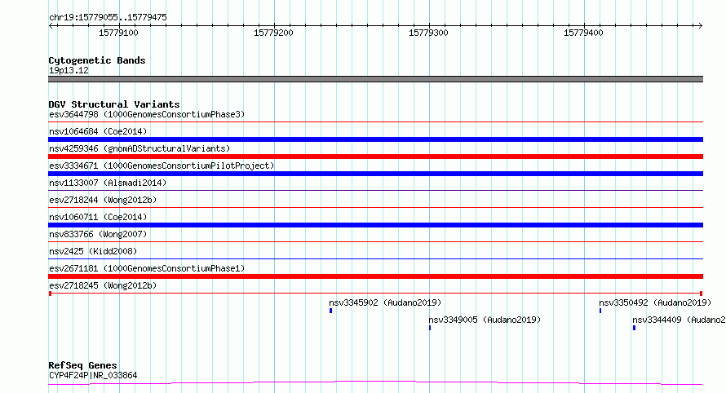Select the gray 19p13.12 cytogenetic band bar
The height and width of the screenshot is (393, 726).
point(375,79)
